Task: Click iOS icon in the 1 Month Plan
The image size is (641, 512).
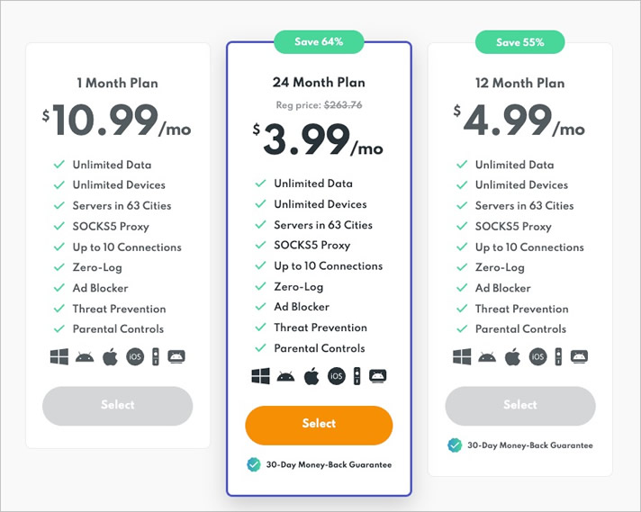Action: pos(135,356)
